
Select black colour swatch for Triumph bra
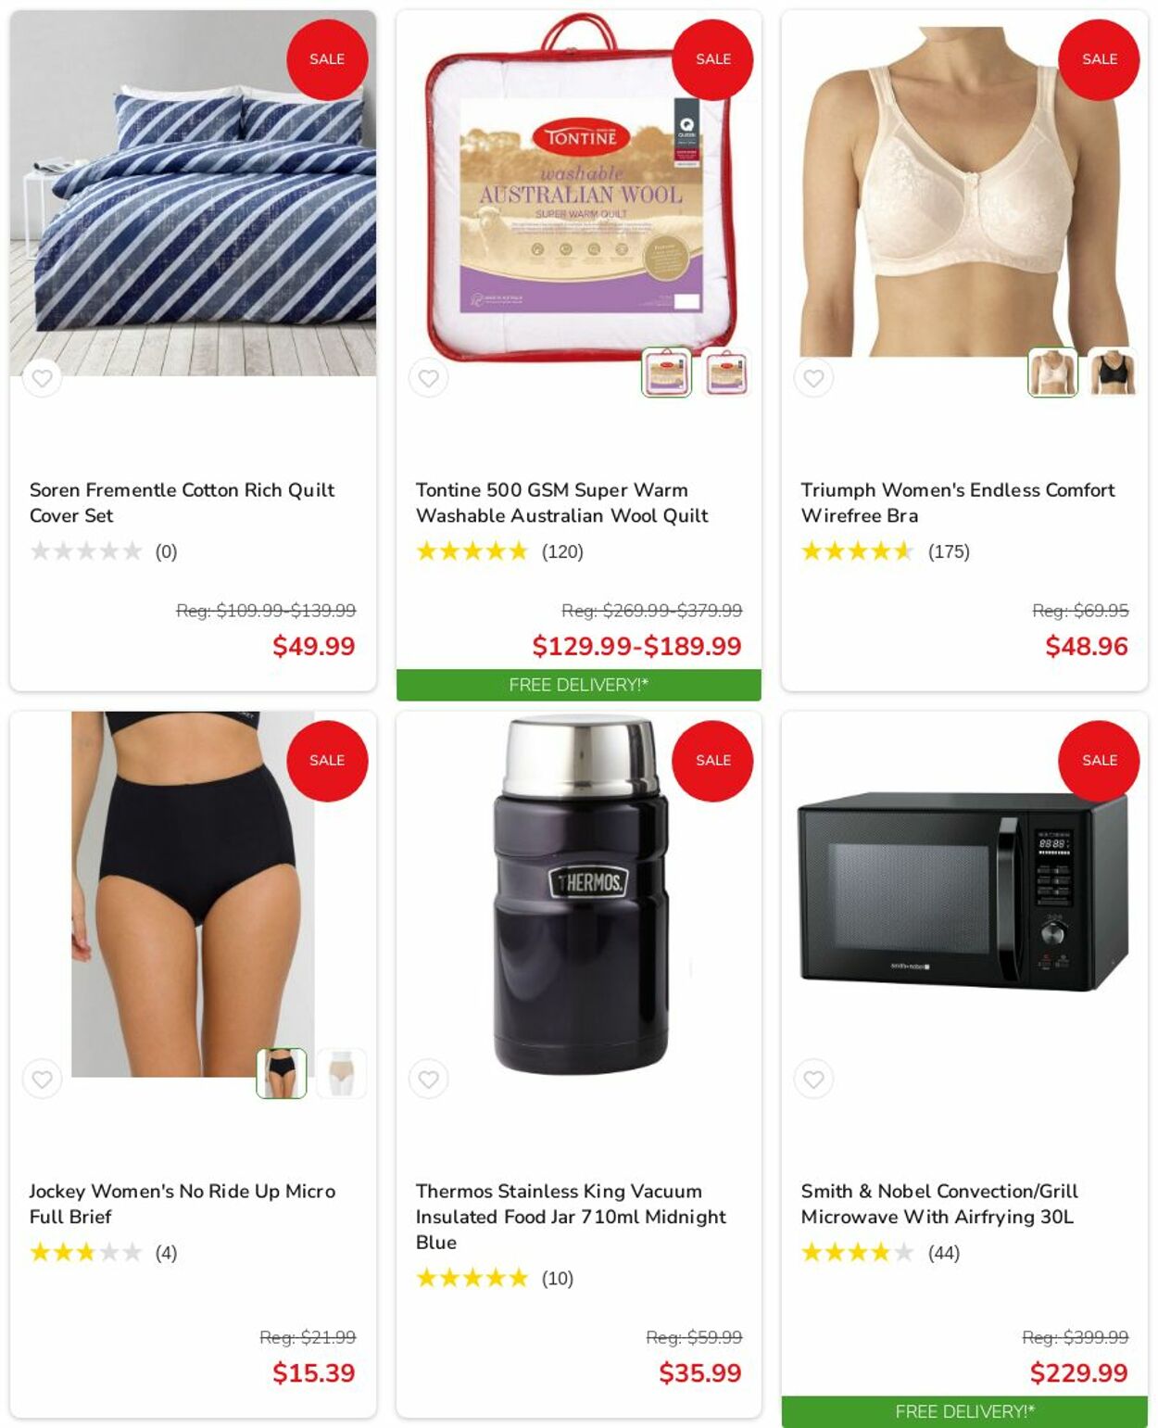[1113, 373]
